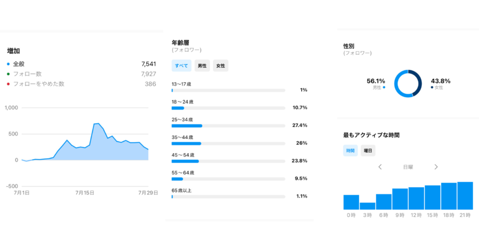Select the 女性 age filter
This screenshot has width=479, height=251.
click(220, 66)
